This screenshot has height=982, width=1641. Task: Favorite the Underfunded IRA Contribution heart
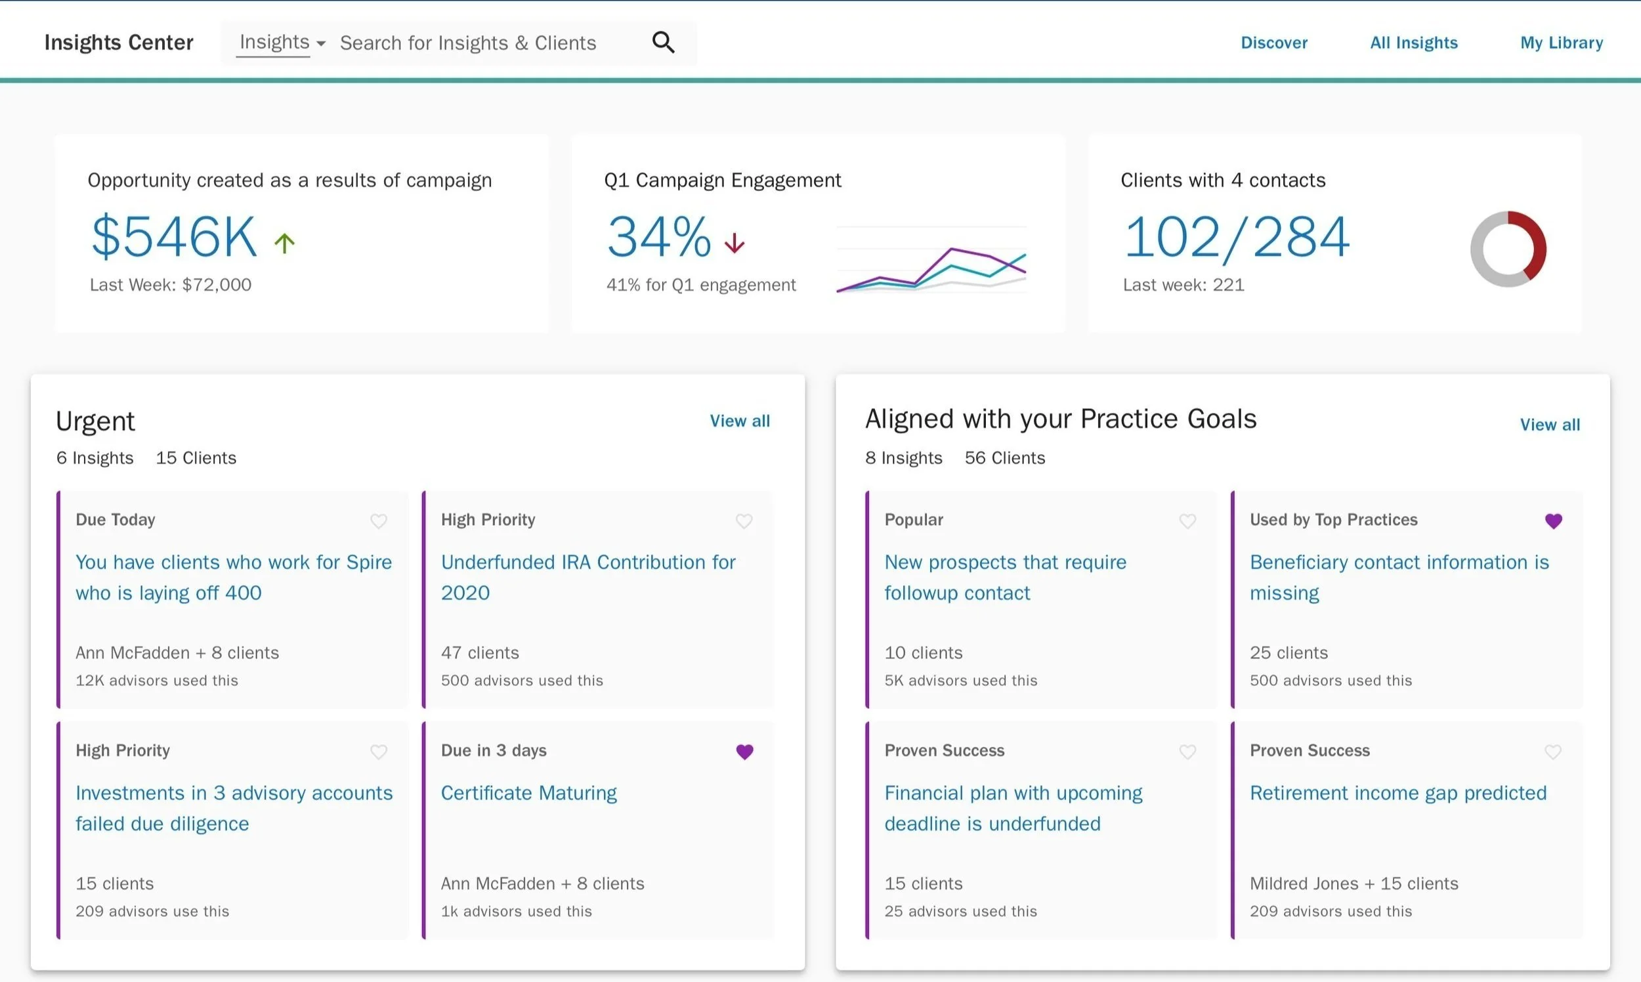click(744, 521)
